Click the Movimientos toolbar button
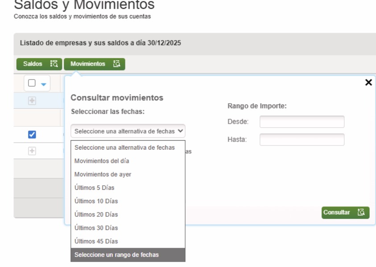This screenshot has height=267, width=376. click(x=95, y=64)
